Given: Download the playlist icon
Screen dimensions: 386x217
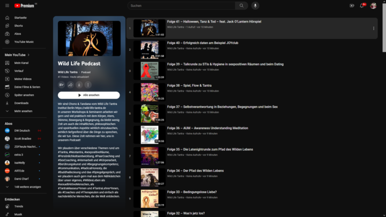Looking at the screenshot, I should click(79, 85).
